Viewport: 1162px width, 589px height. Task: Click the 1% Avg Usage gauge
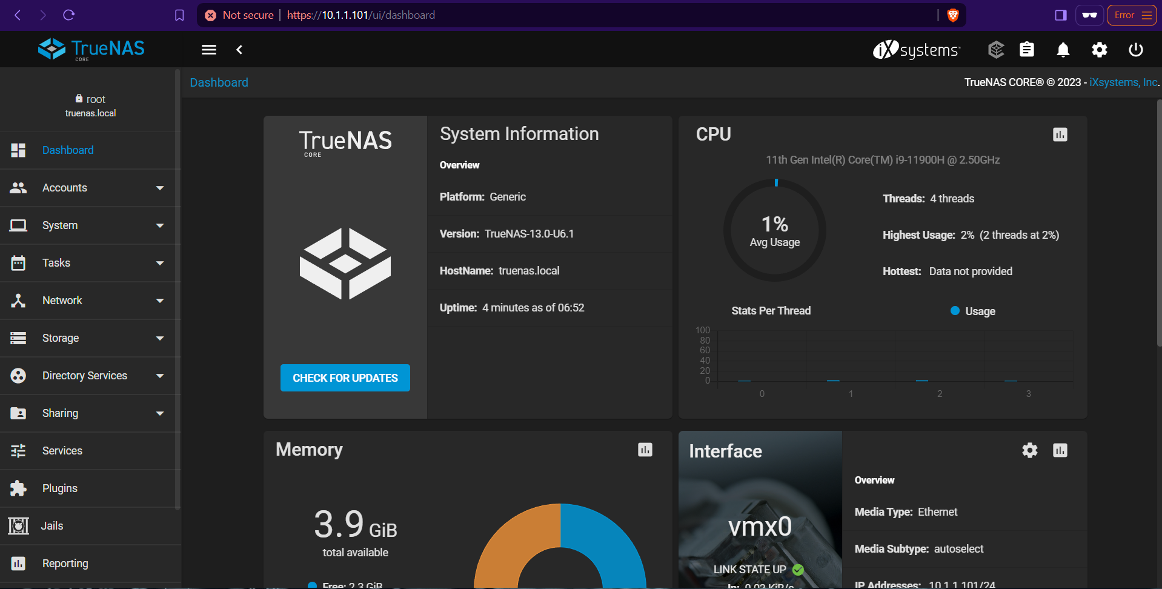[775, 230]
